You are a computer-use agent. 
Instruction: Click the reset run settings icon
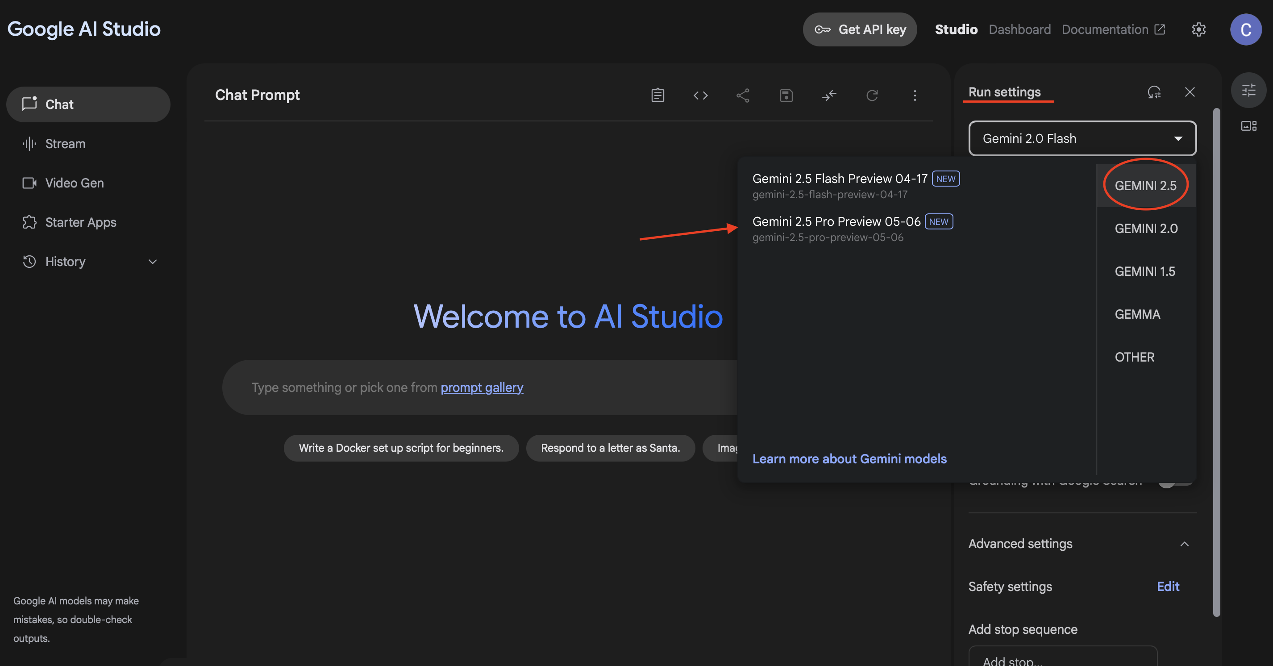pyautogui.click(x=1154, y=92)
